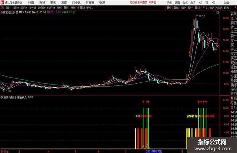Click the 20.57 high price label

202,16
